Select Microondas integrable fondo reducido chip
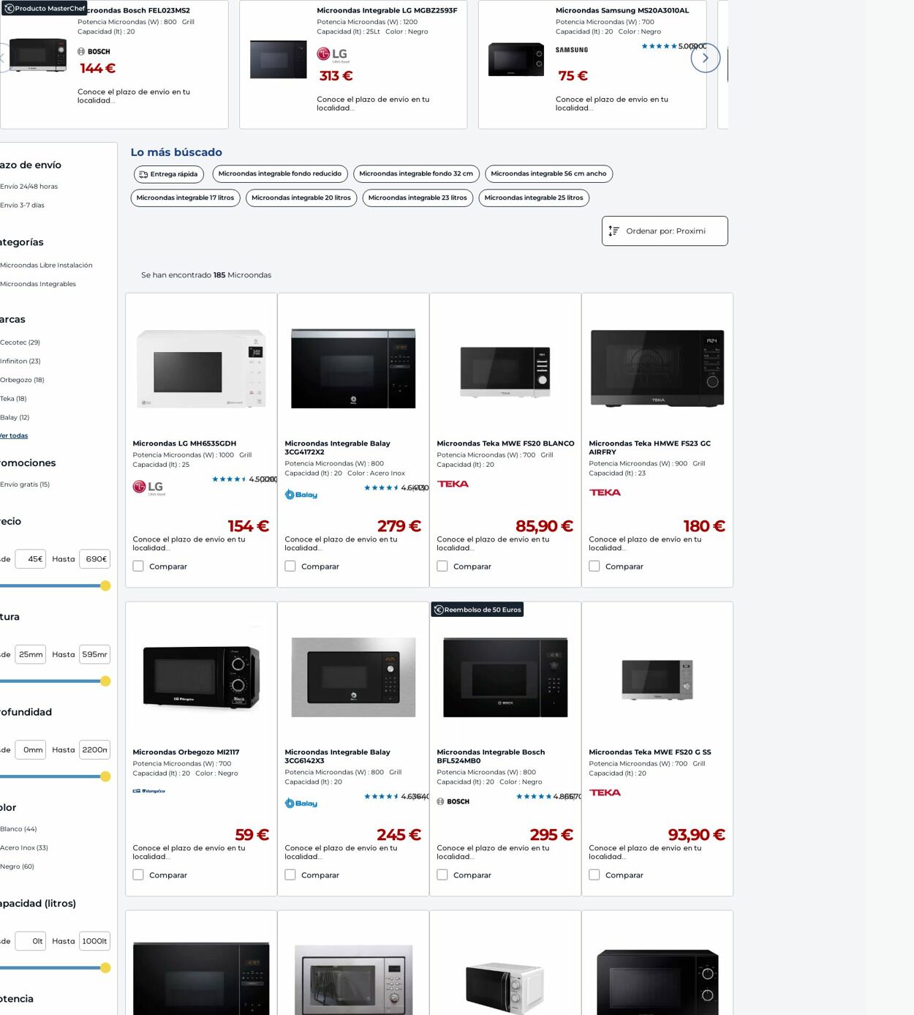 [280, 174]
